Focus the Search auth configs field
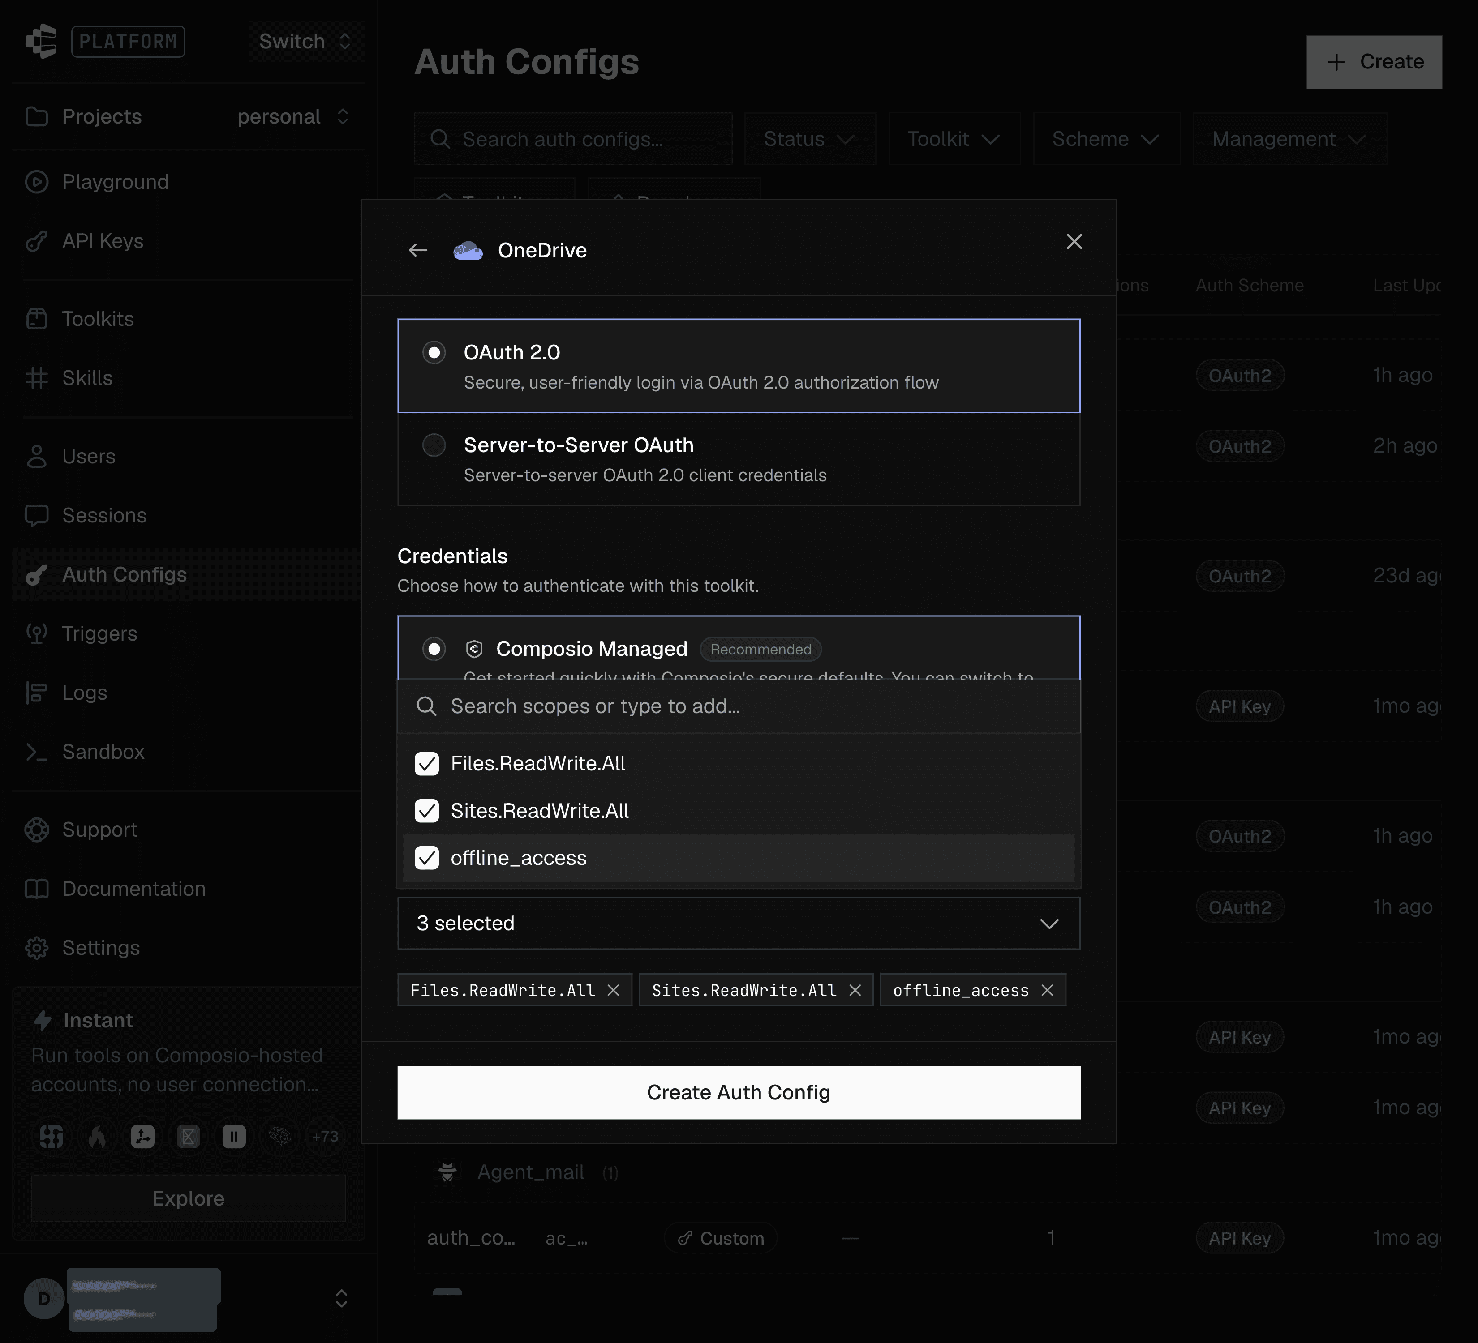This screenshot has width=1478, height=1343. [x=573, y=138]
